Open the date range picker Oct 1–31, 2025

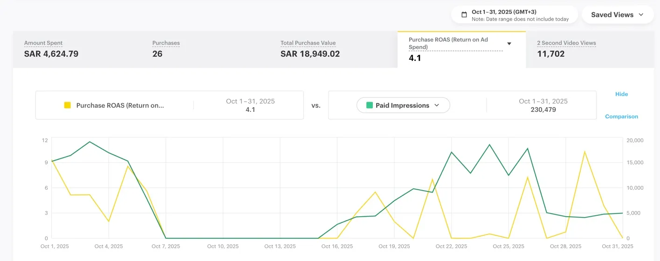[515, 15]
